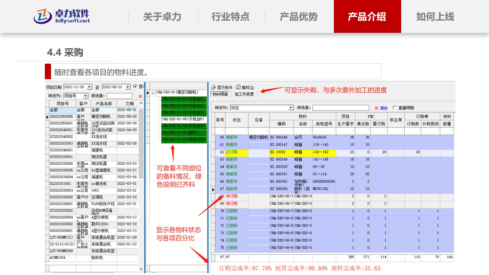Open the 筛选列 项目号 dropdown

pyautogui.click(x=86, y=96)
